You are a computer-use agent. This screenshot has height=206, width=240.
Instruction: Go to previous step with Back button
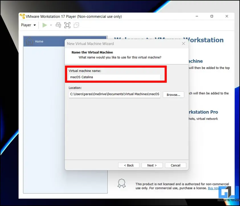(129, 165)
